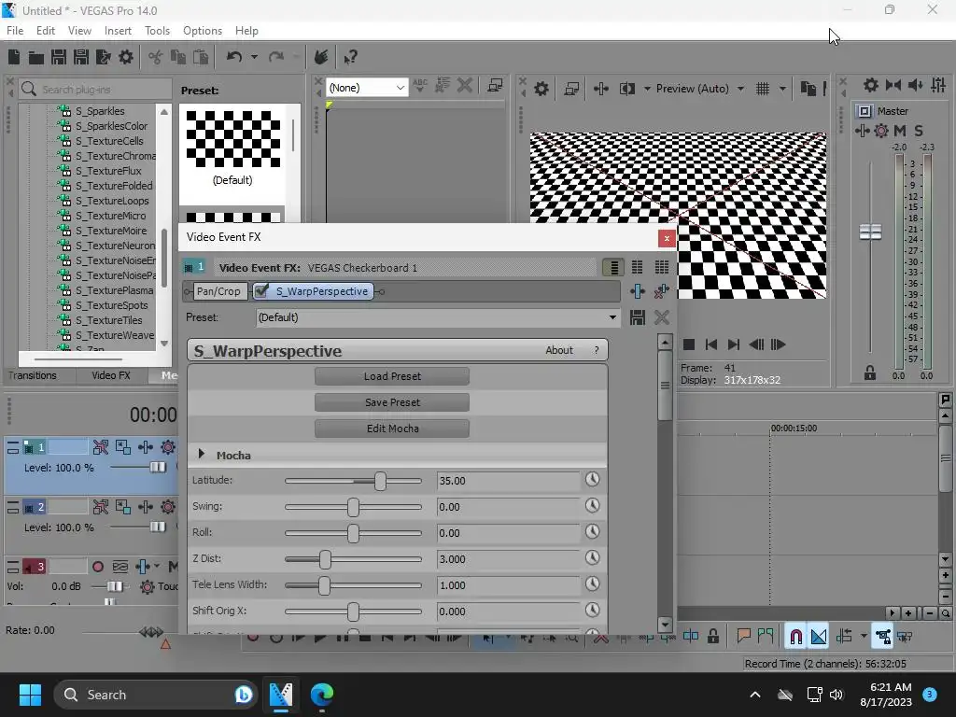Toggle Solo on Master bus
The width and height of the screenshot is (956, 717).
919,131
